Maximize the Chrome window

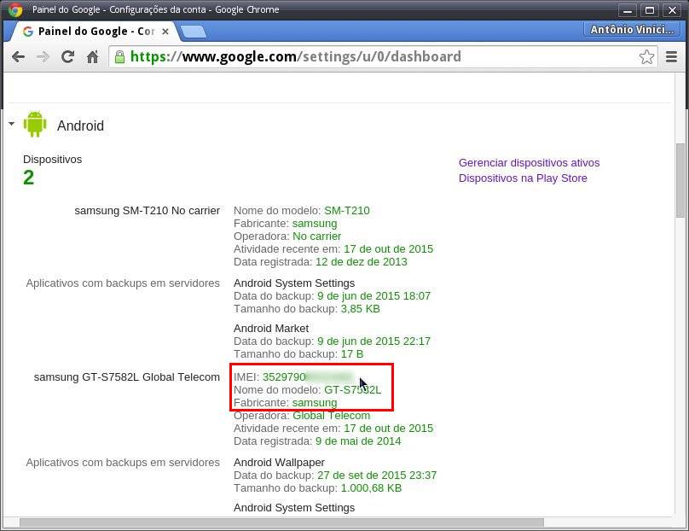pos(650,10)
